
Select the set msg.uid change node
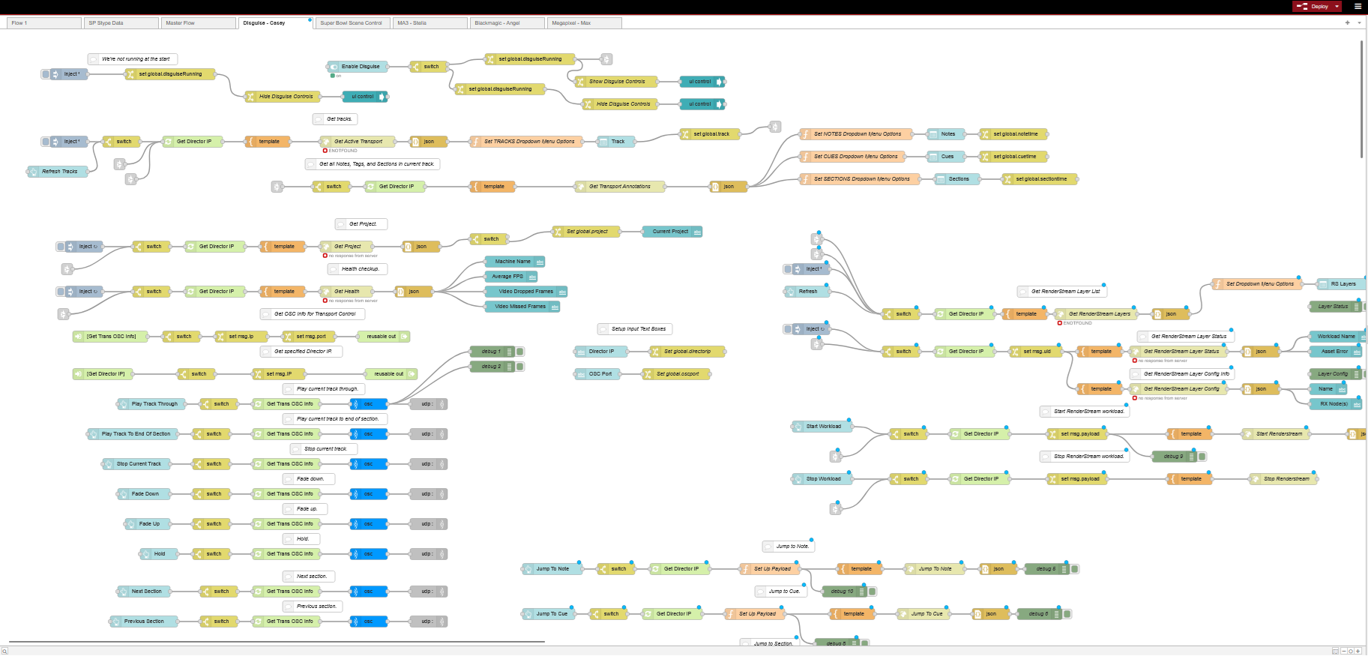click(1036, 352)
